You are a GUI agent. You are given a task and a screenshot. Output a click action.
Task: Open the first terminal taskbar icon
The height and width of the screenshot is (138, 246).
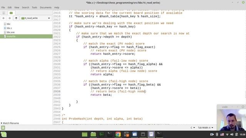(x=110, y=135)
